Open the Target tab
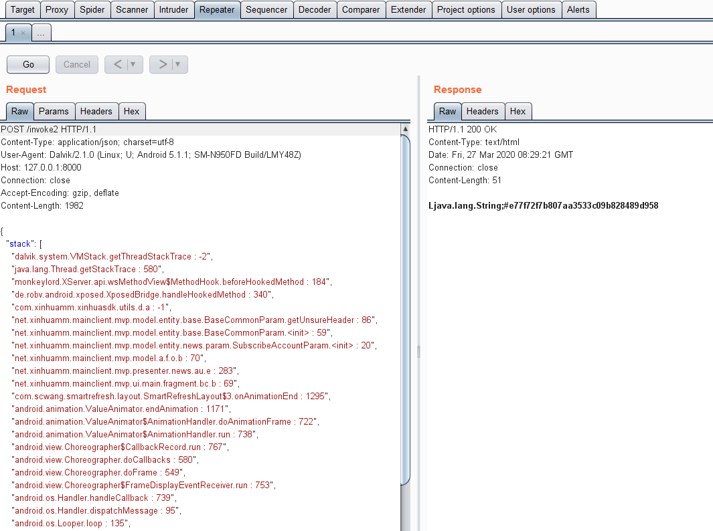Screen dimensions: 713x531 22,9
